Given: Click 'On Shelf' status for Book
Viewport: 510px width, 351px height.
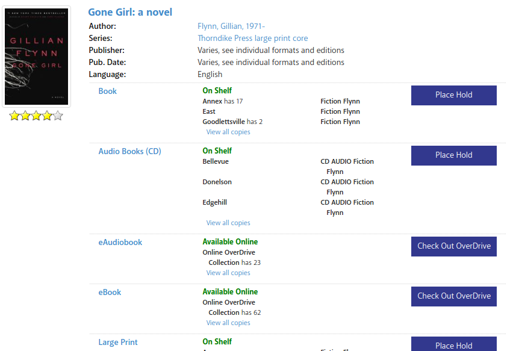Looking at the screenshot, I should click(217, 90).
